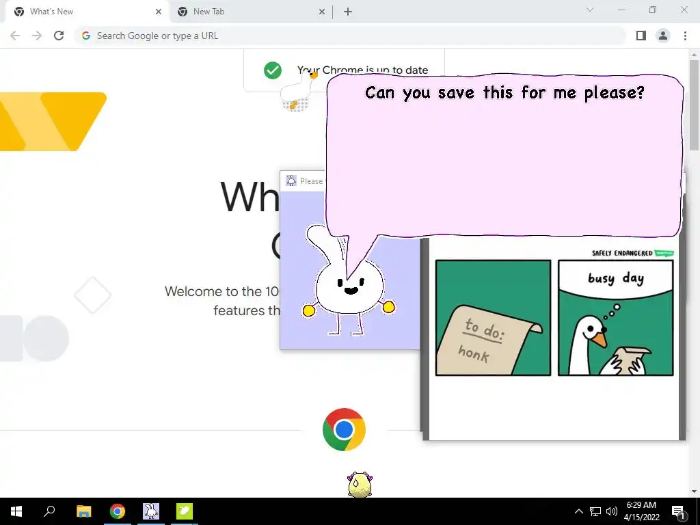Reload the current page

(x=59, y=36)
